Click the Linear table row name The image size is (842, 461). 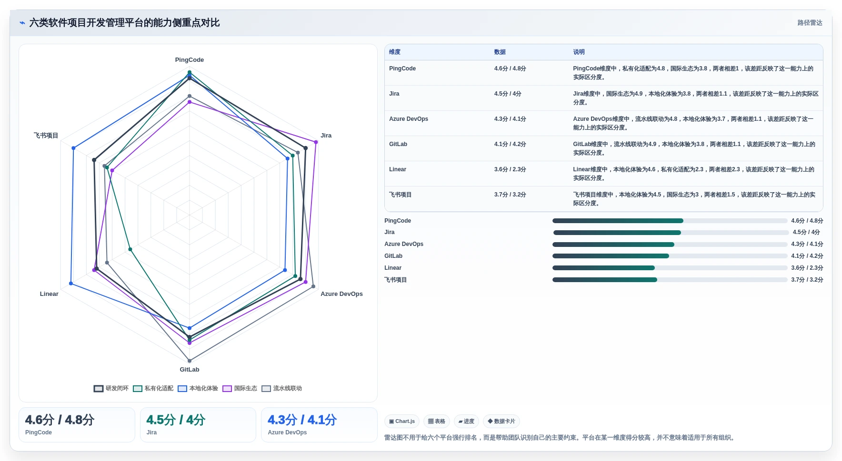coord(398,169)
